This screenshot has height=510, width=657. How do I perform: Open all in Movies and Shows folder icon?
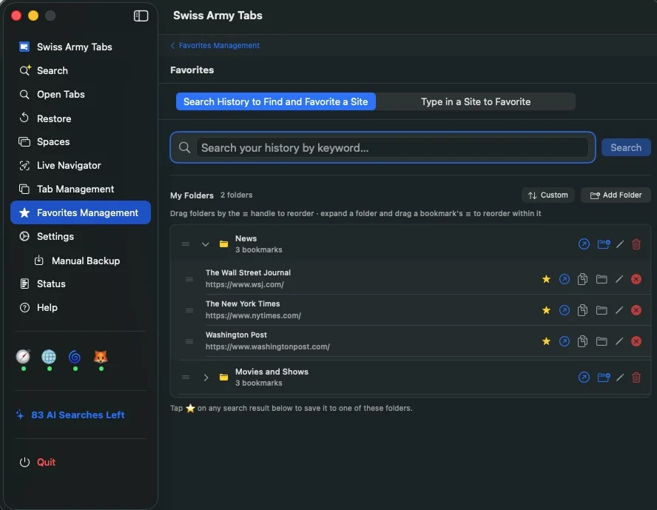click(584, 378)
